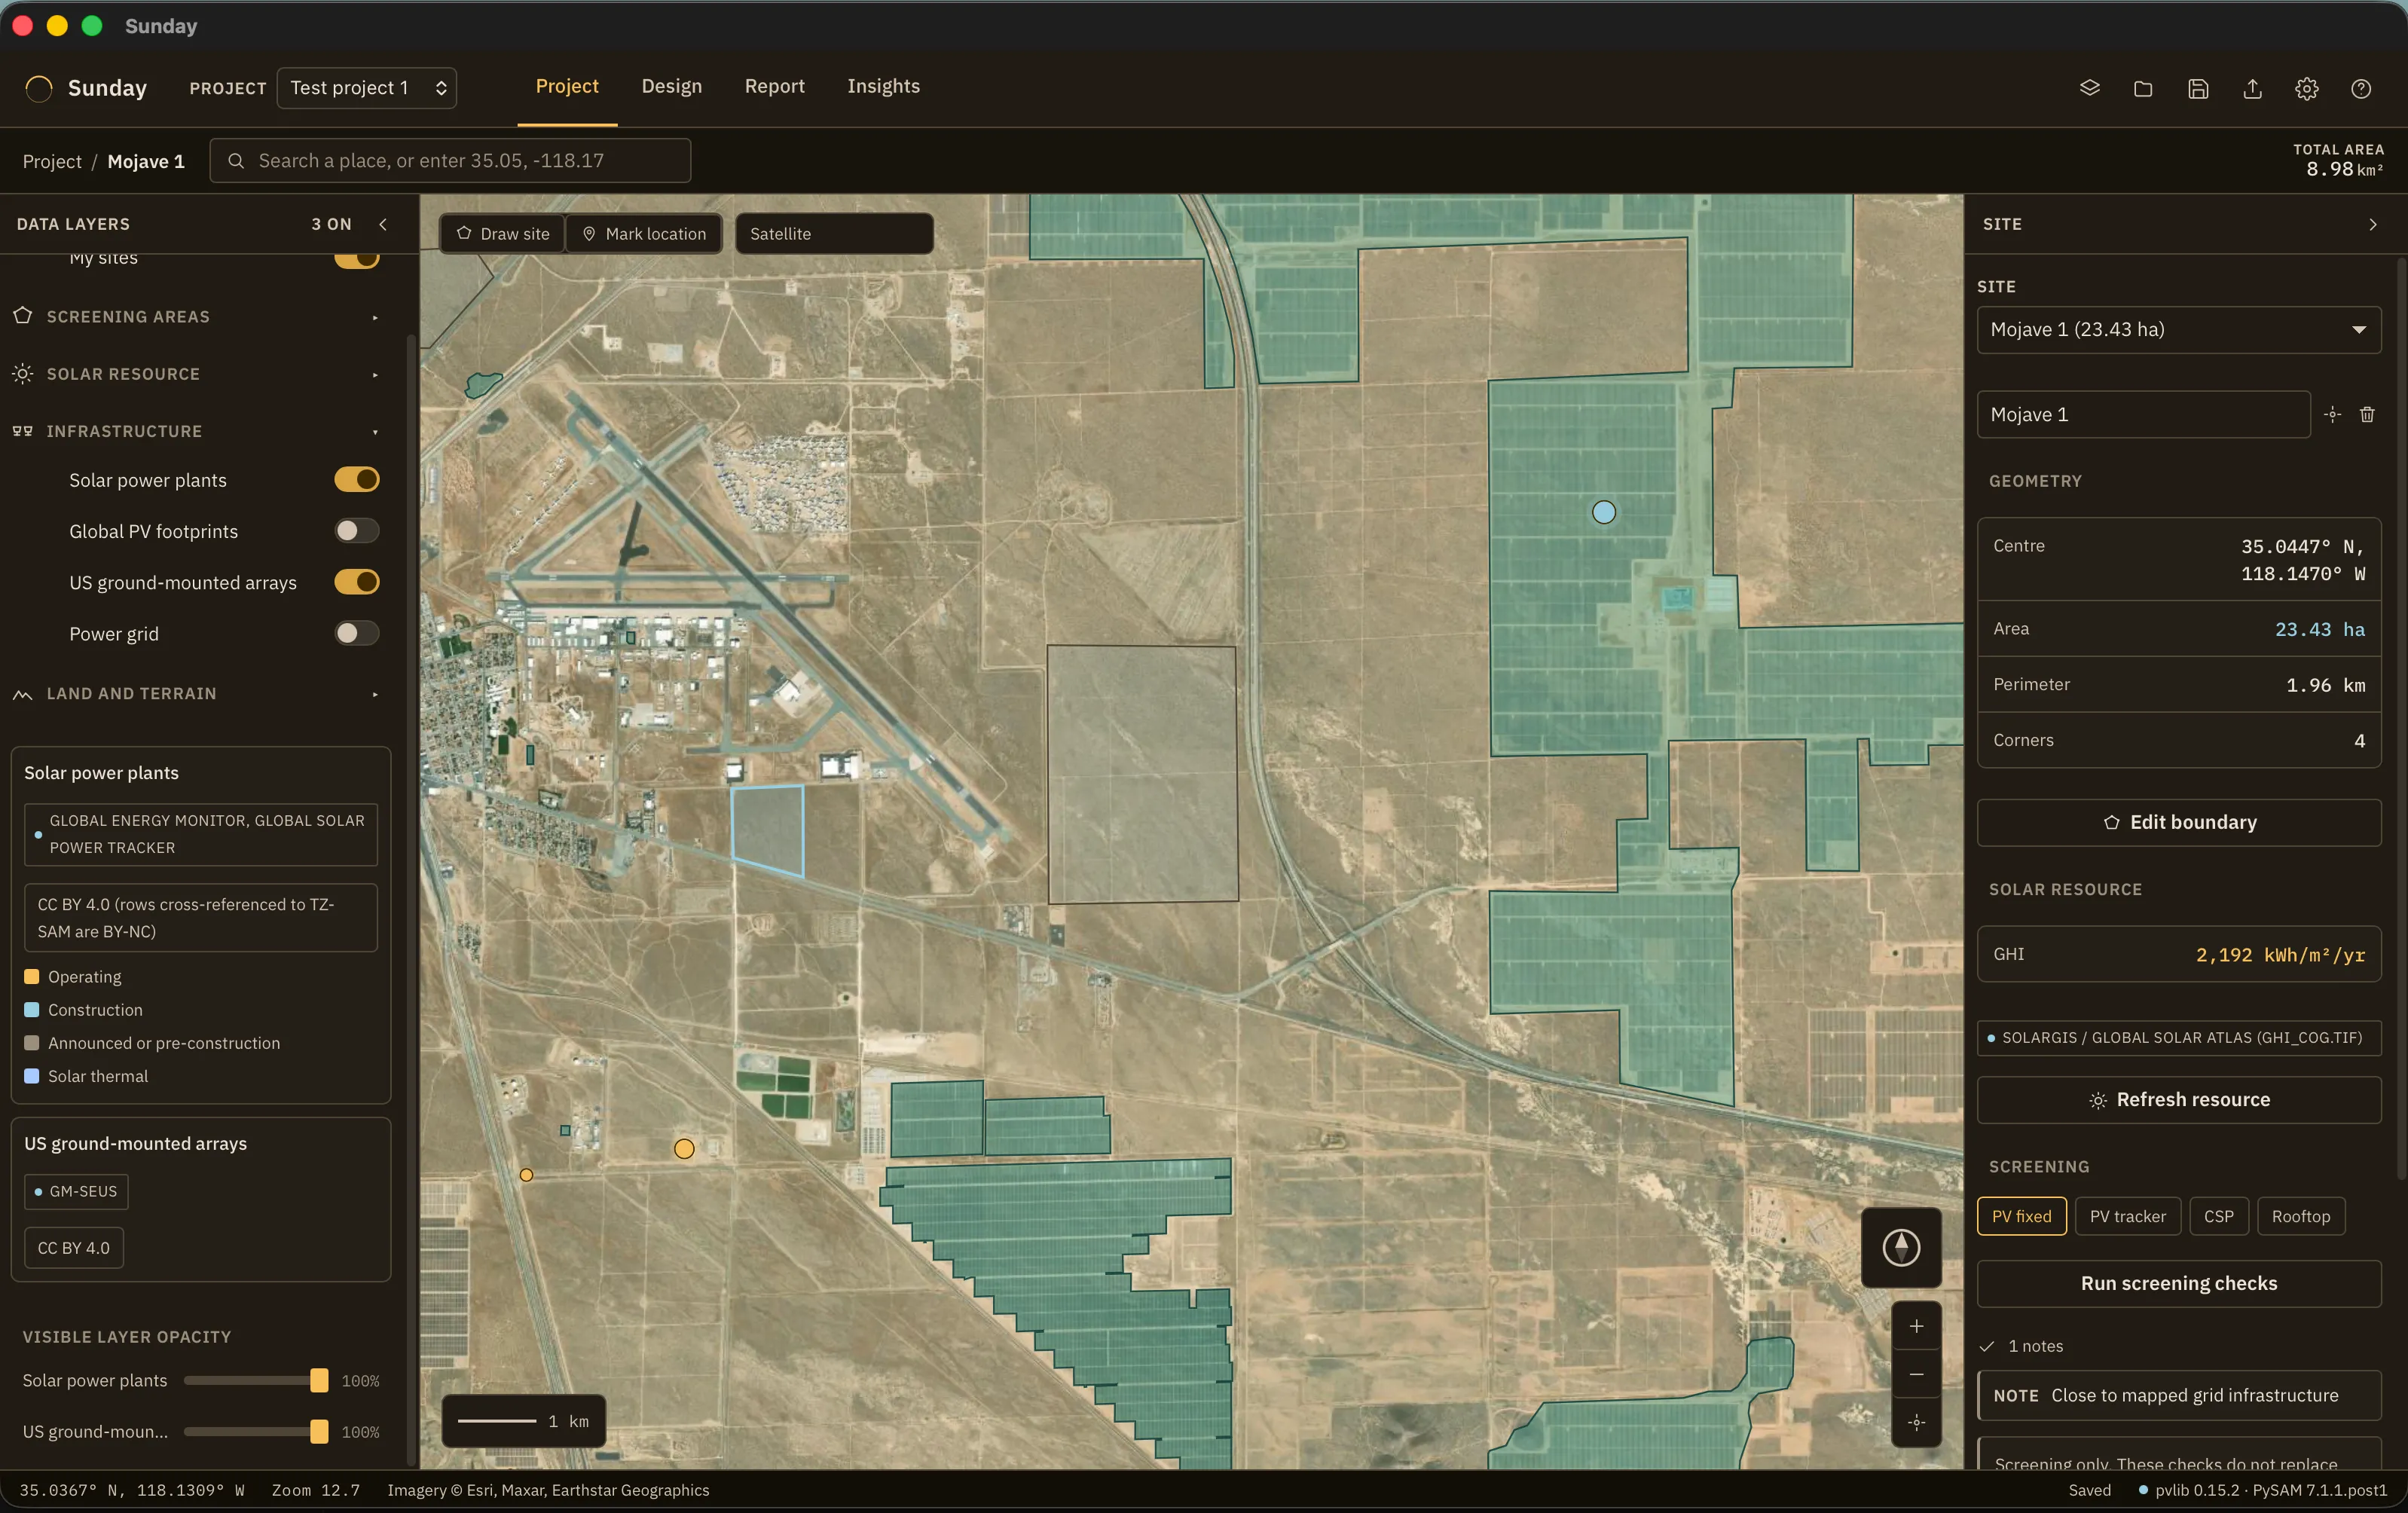Select the PV tracker screening option

pos(2127,1216)
